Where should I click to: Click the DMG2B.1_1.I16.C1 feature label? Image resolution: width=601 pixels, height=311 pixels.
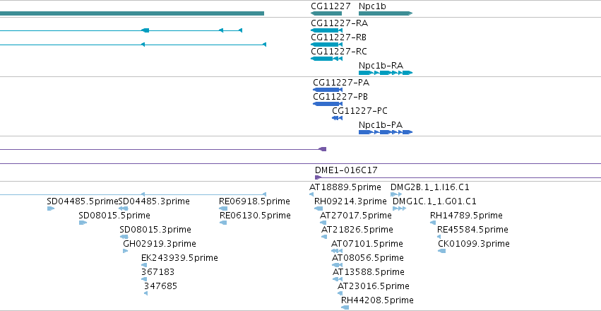pyautogui.click(x=430, y=187)
